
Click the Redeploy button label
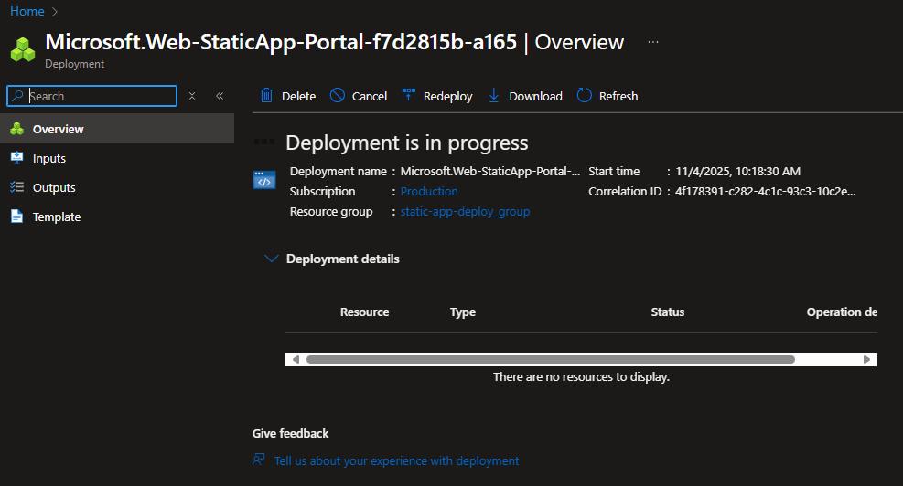point(447,96)
